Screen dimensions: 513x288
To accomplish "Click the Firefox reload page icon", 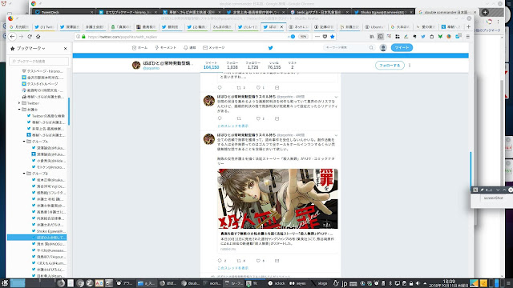I will pos(30,37).
